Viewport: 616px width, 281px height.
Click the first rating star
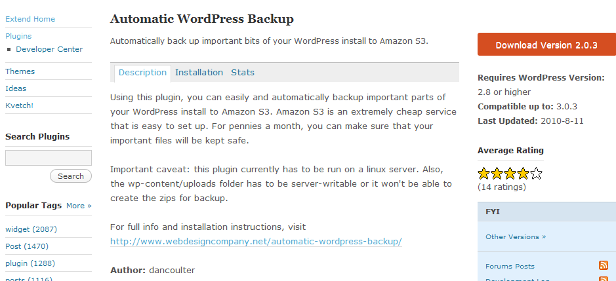[483, 174]
